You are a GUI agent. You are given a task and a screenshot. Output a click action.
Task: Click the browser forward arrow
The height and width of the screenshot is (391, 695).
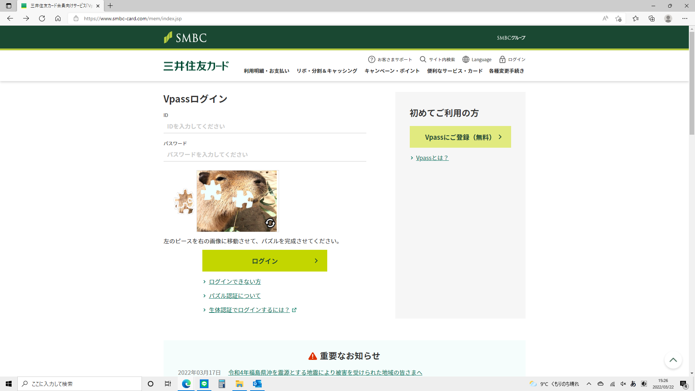[x=26, y=18]
